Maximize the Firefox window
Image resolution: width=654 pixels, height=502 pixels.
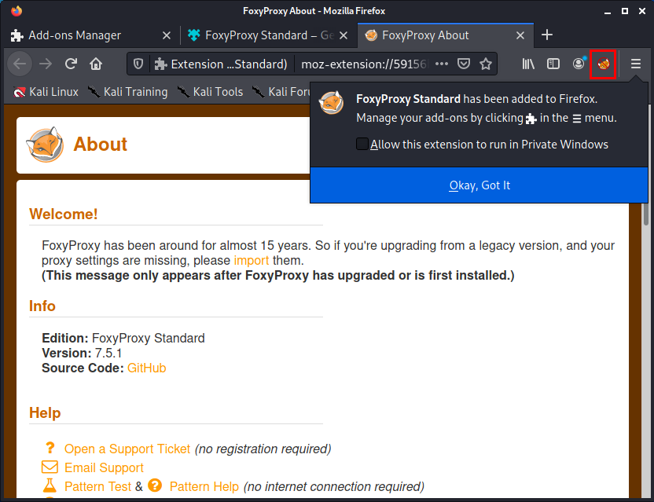(625, 11)
